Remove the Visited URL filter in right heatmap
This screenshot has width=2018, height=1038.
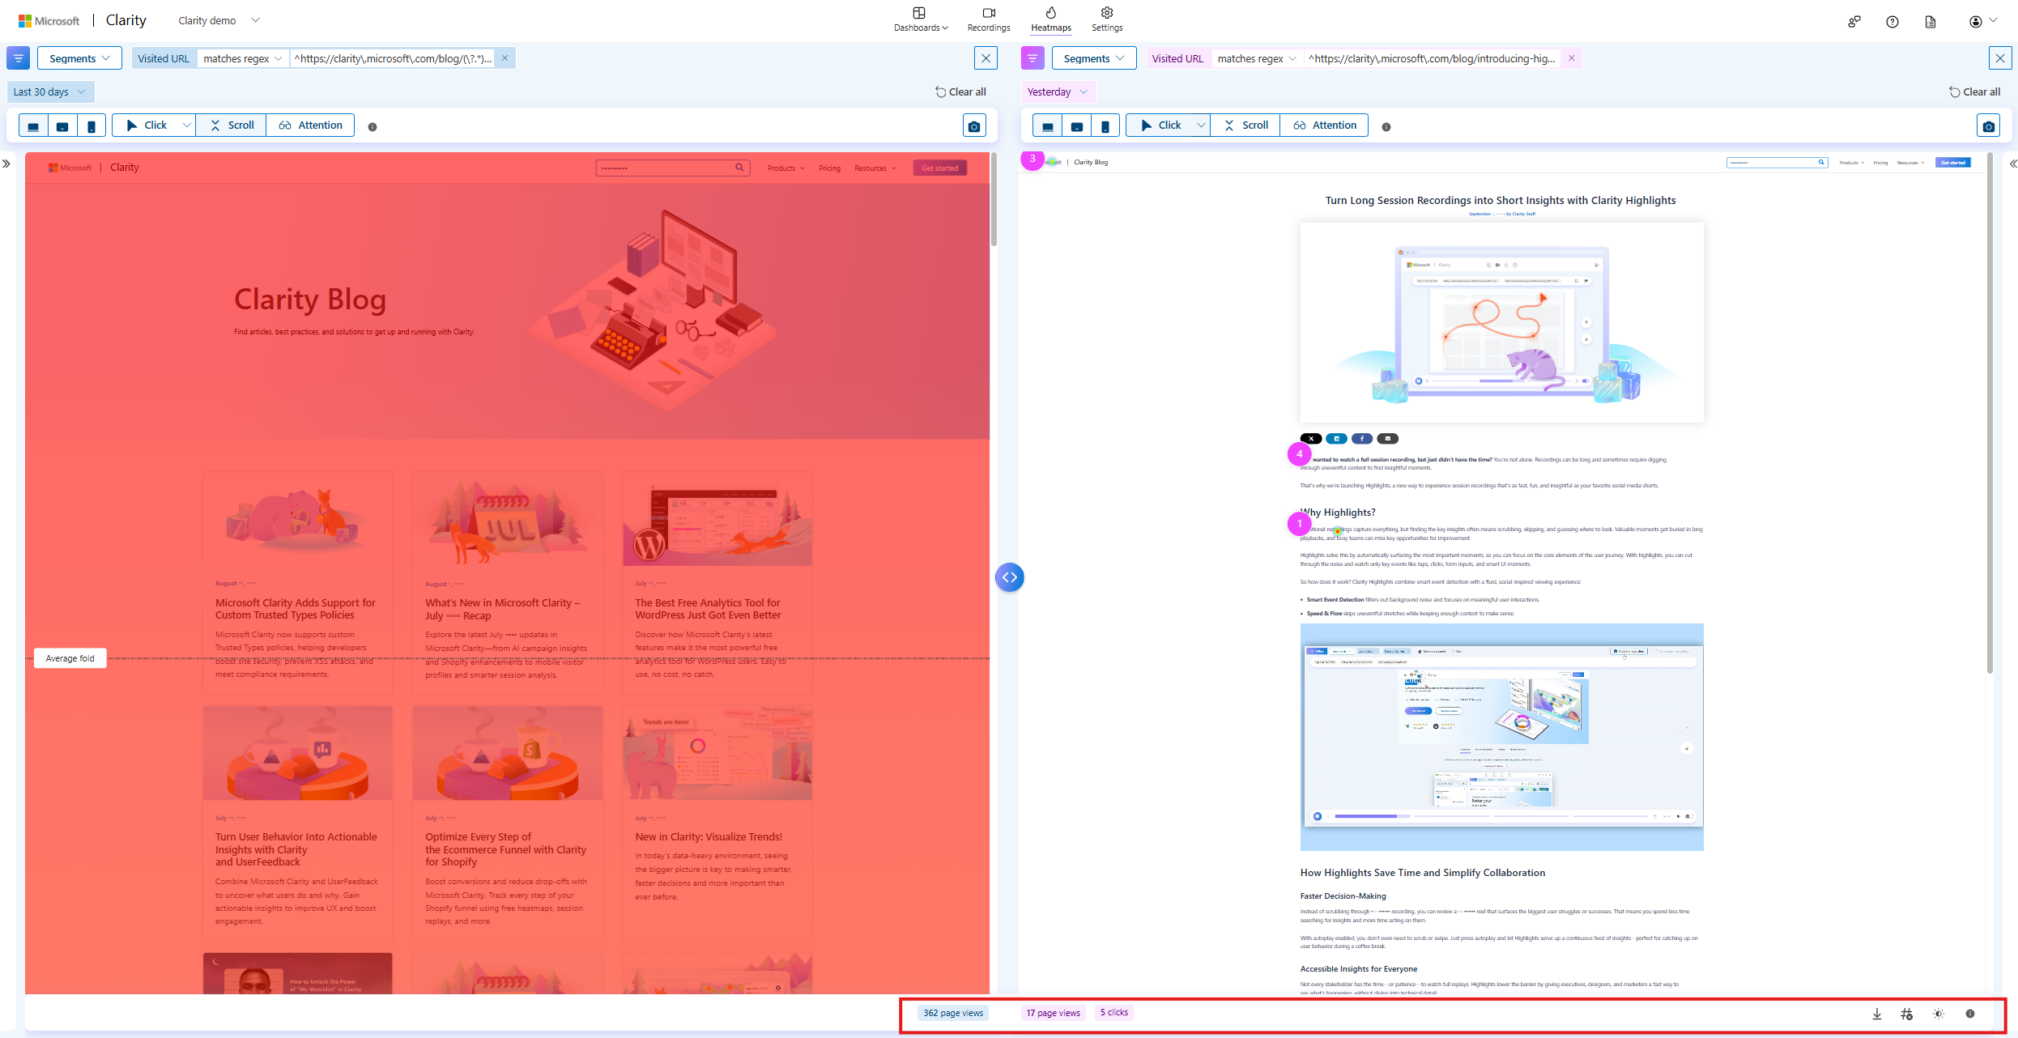click(x=1572, y=58)
